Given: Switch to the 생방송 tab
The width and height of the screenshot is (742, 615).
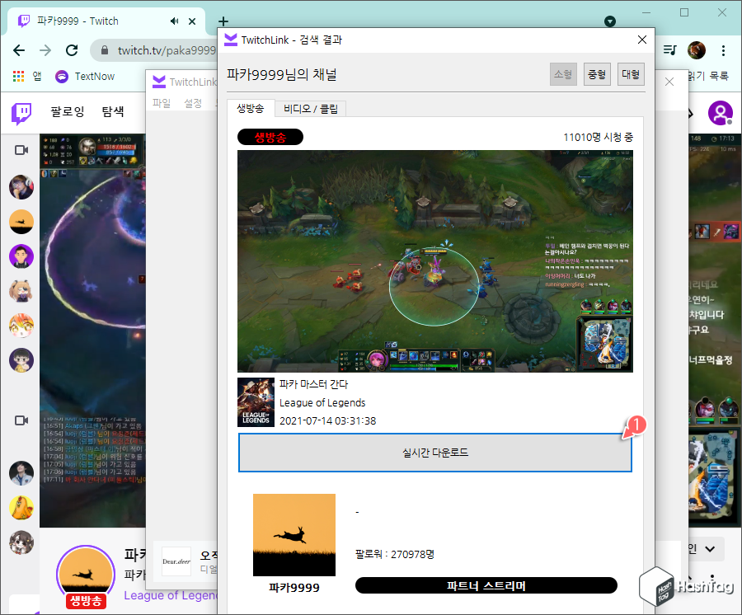Looking at the screenshot, I should [251, 108].
